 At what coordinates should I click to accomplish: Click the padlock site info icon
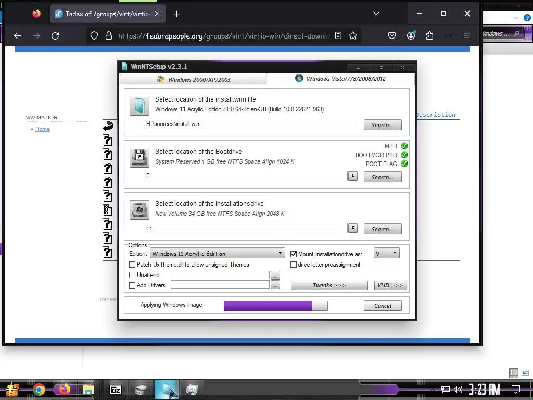coord(109,36)
